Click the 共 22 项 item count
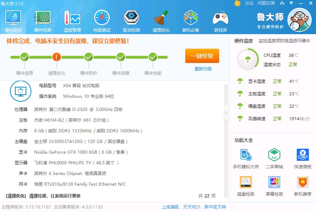Viewport: 316px width, 212px height. pyautogui.click(x=207, y=196)
